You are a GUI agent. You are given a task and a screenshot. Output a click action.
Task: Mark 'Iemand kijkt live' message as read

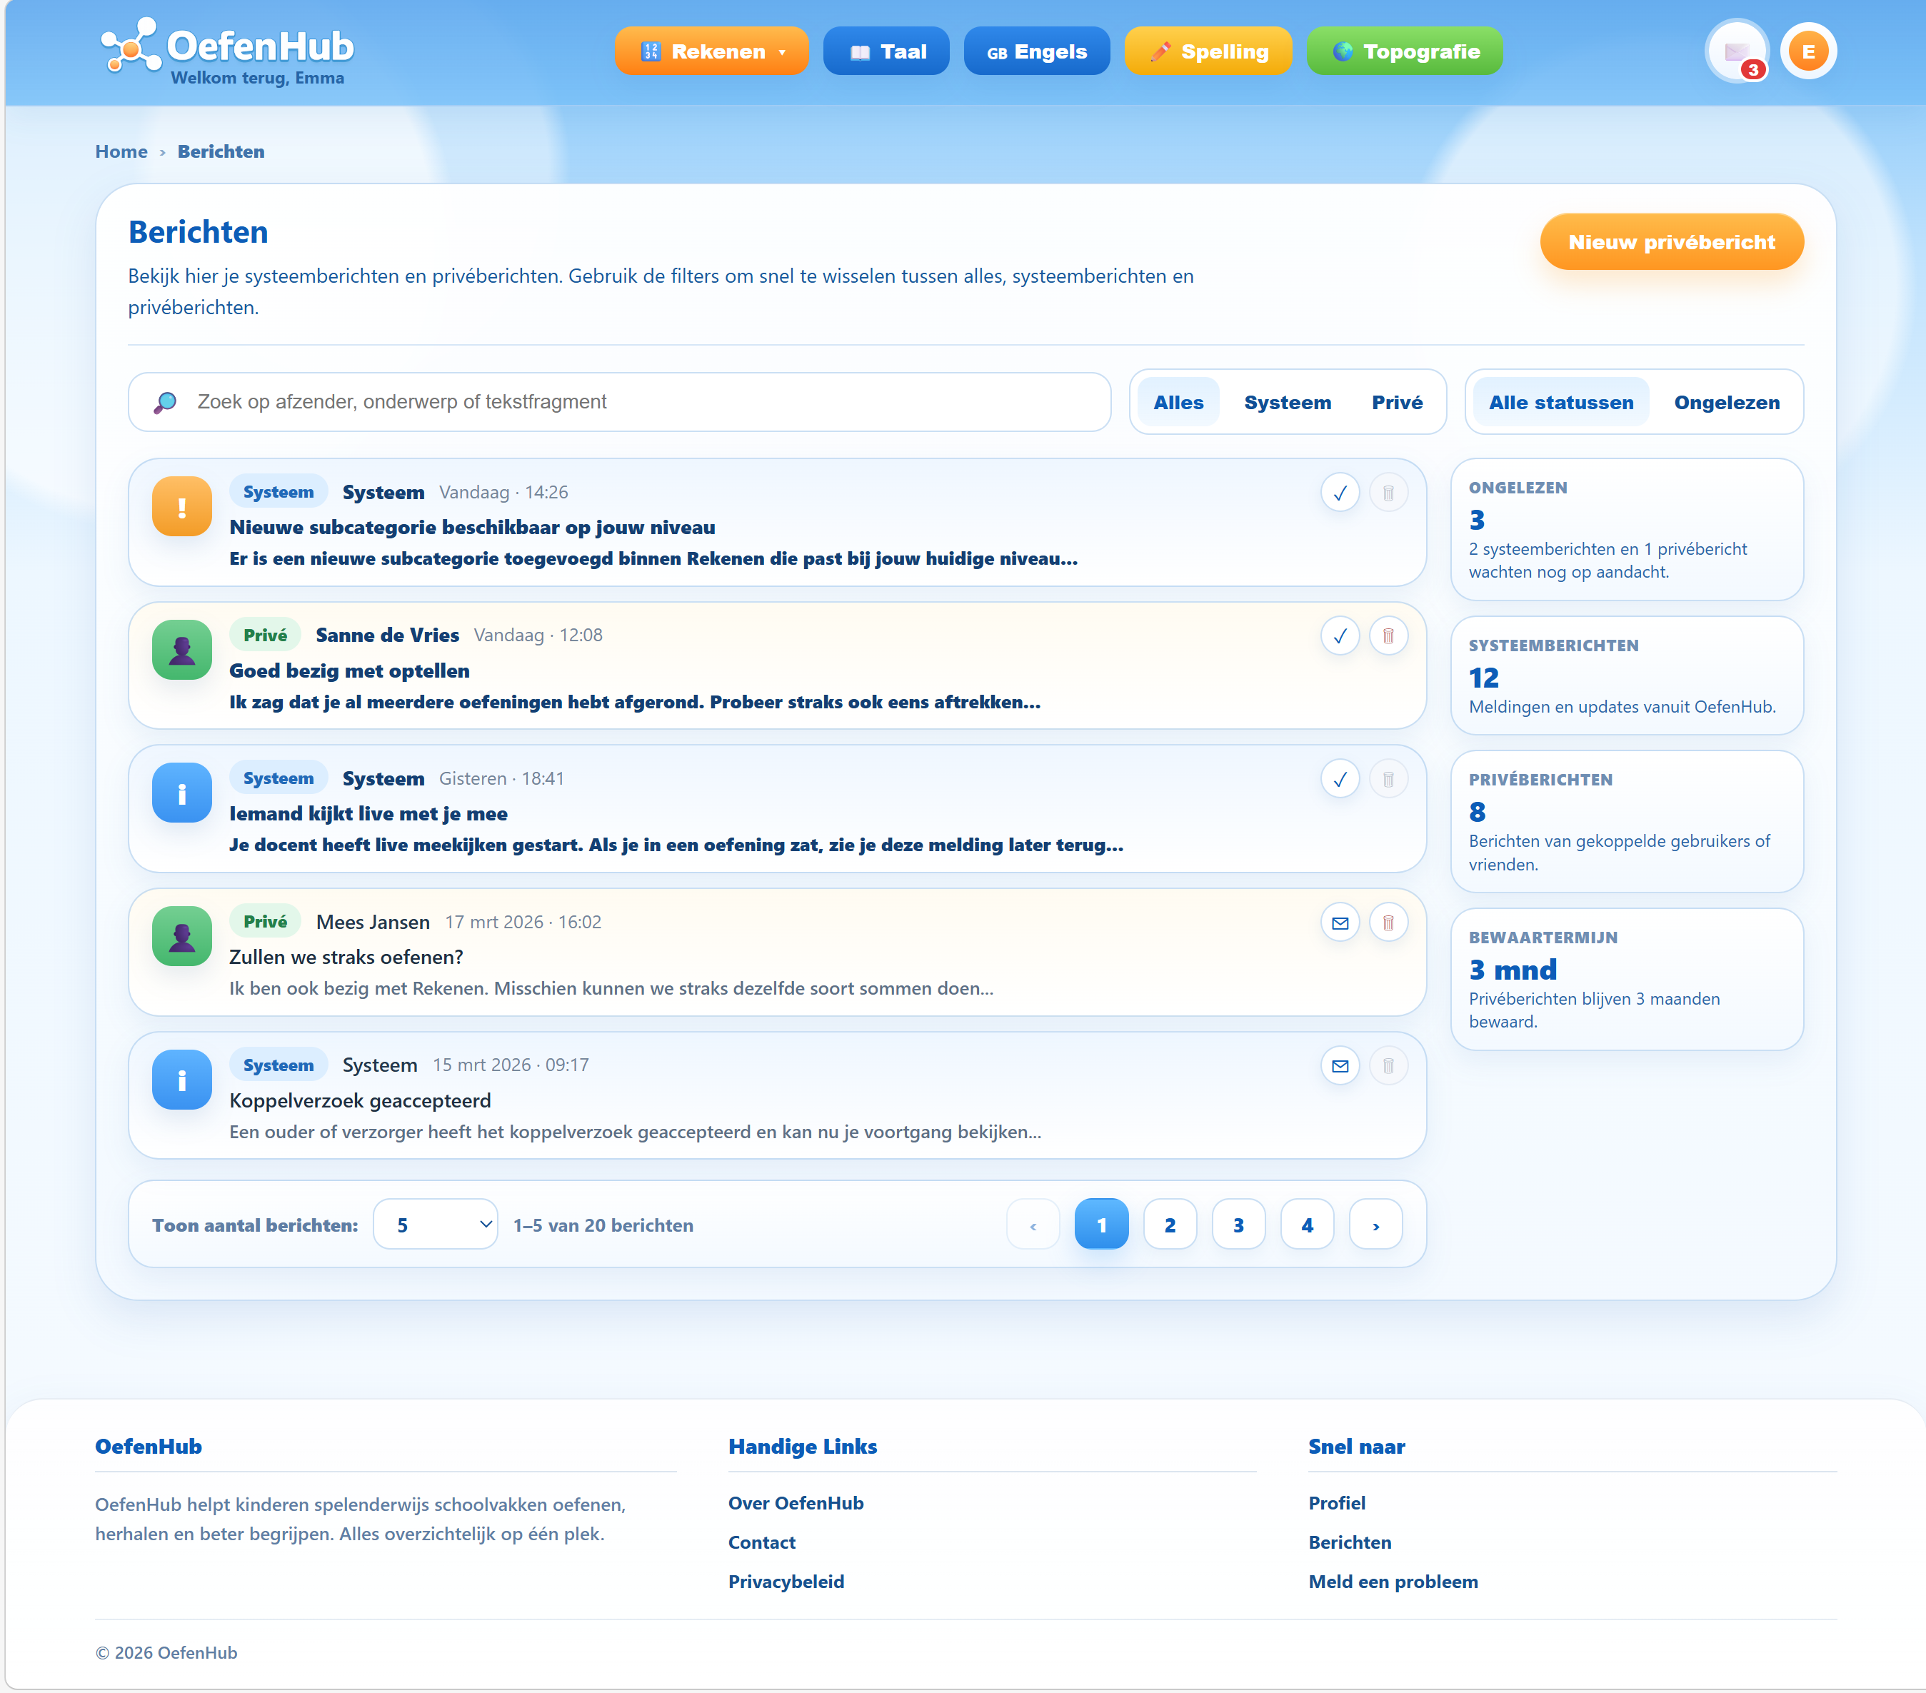coord(1339,779)
